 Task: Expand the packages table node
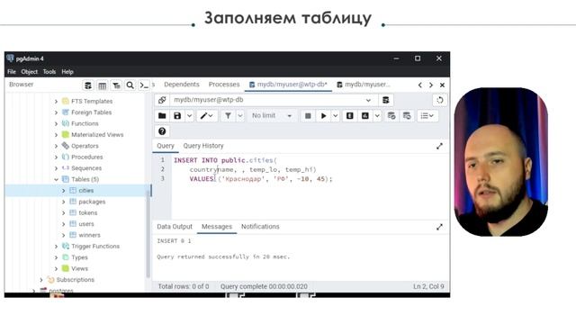click(x=64, y=202)
